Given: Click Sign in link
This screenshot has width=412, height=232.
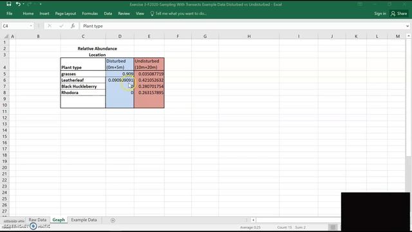Looking at the screenshot, I should pos(380,14).
